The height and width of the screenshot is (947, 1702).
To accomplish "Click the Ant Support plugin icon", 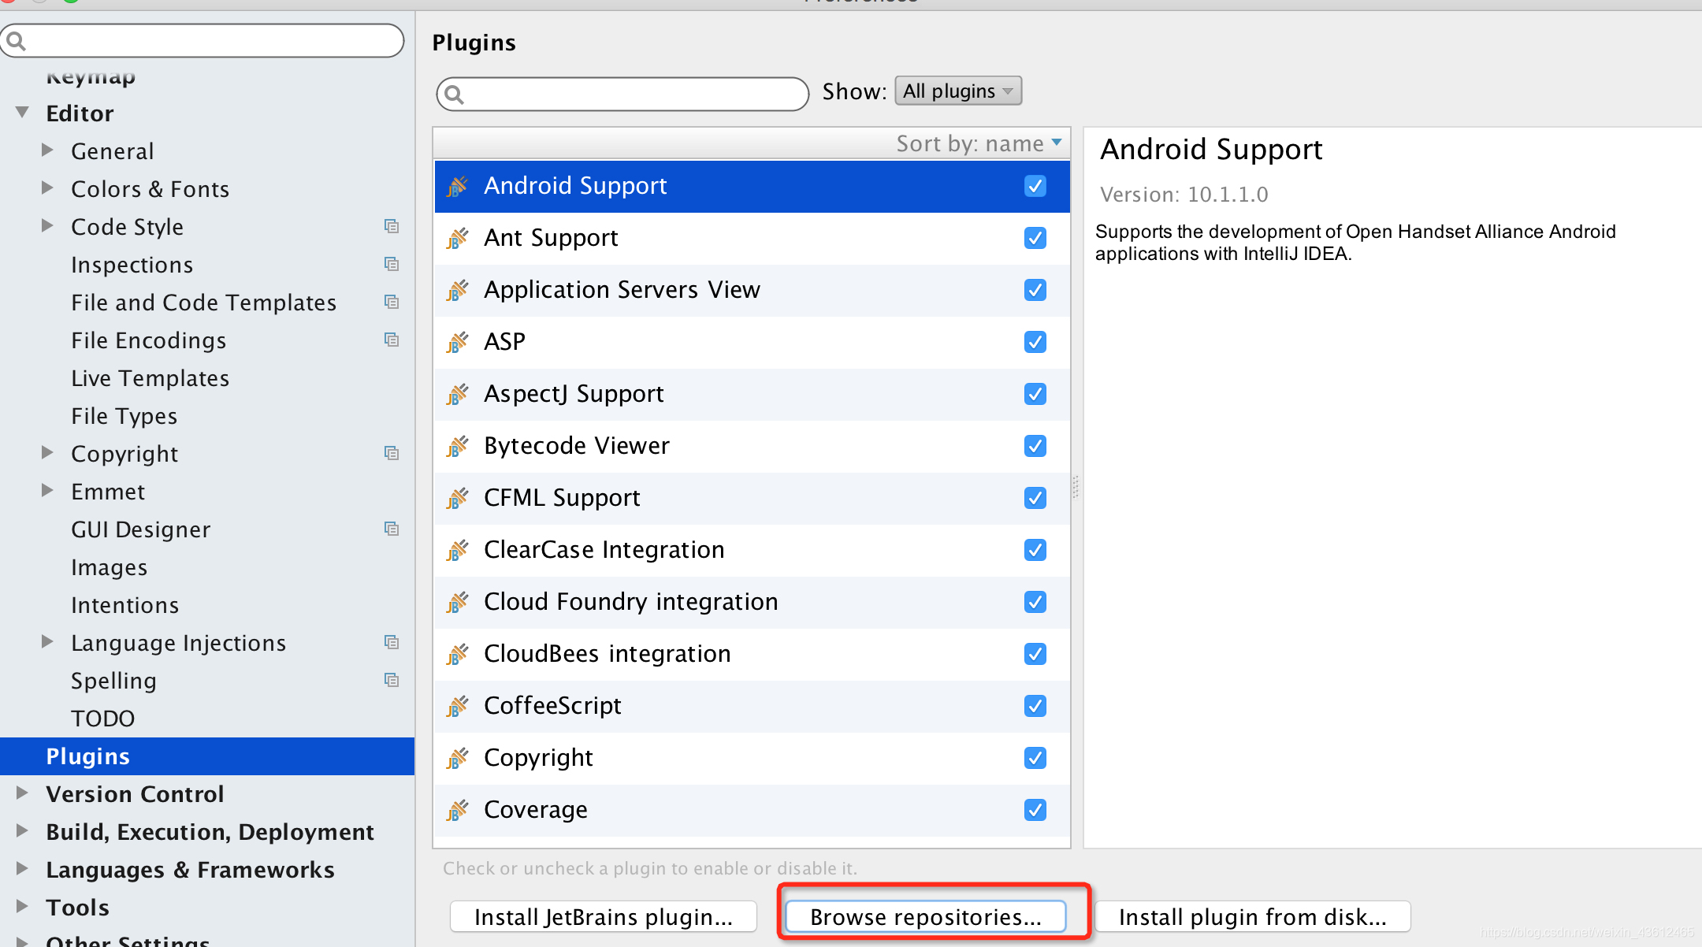I will pos(457,239).
